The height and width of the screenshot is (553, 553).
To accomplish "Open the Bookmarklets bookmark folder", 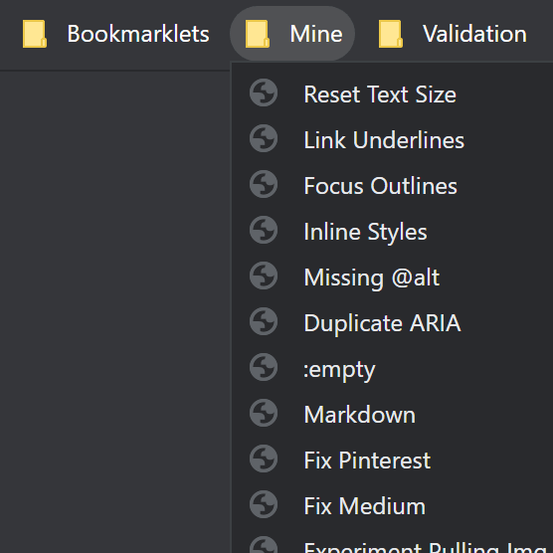I will click(116, 34).
